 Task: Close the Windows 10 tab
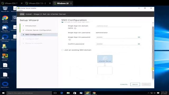tap(71, 3)
